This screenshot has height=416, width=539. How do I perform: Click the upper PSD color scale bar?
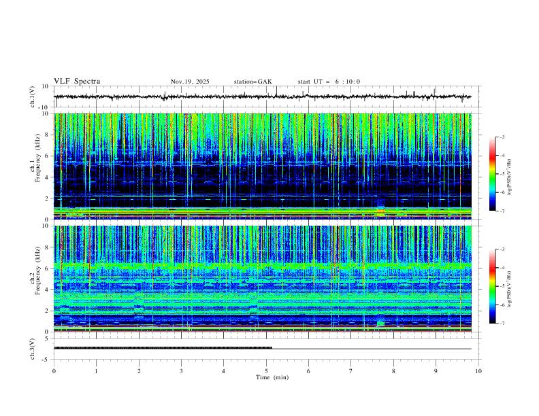point(492,174)
